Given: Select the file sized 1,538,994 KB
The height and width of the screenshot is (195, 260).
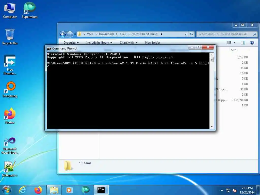Looking at the screenshot, I should (x=239, y=100).
